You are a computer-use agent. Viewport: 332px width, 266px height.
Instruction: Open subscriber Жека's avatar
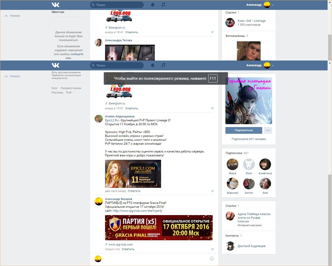pos(232,164)
